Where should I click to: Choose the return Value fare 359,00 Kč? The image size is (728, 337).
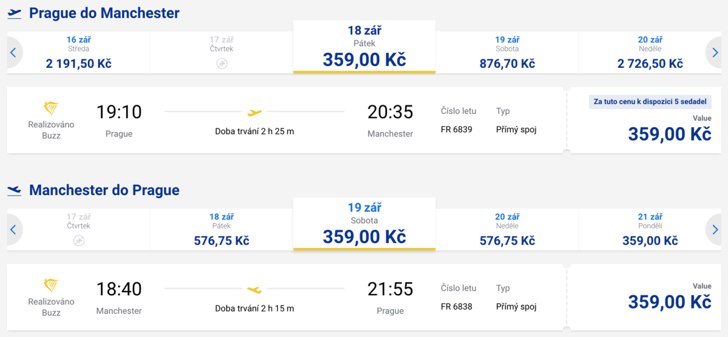click(669, 301)
